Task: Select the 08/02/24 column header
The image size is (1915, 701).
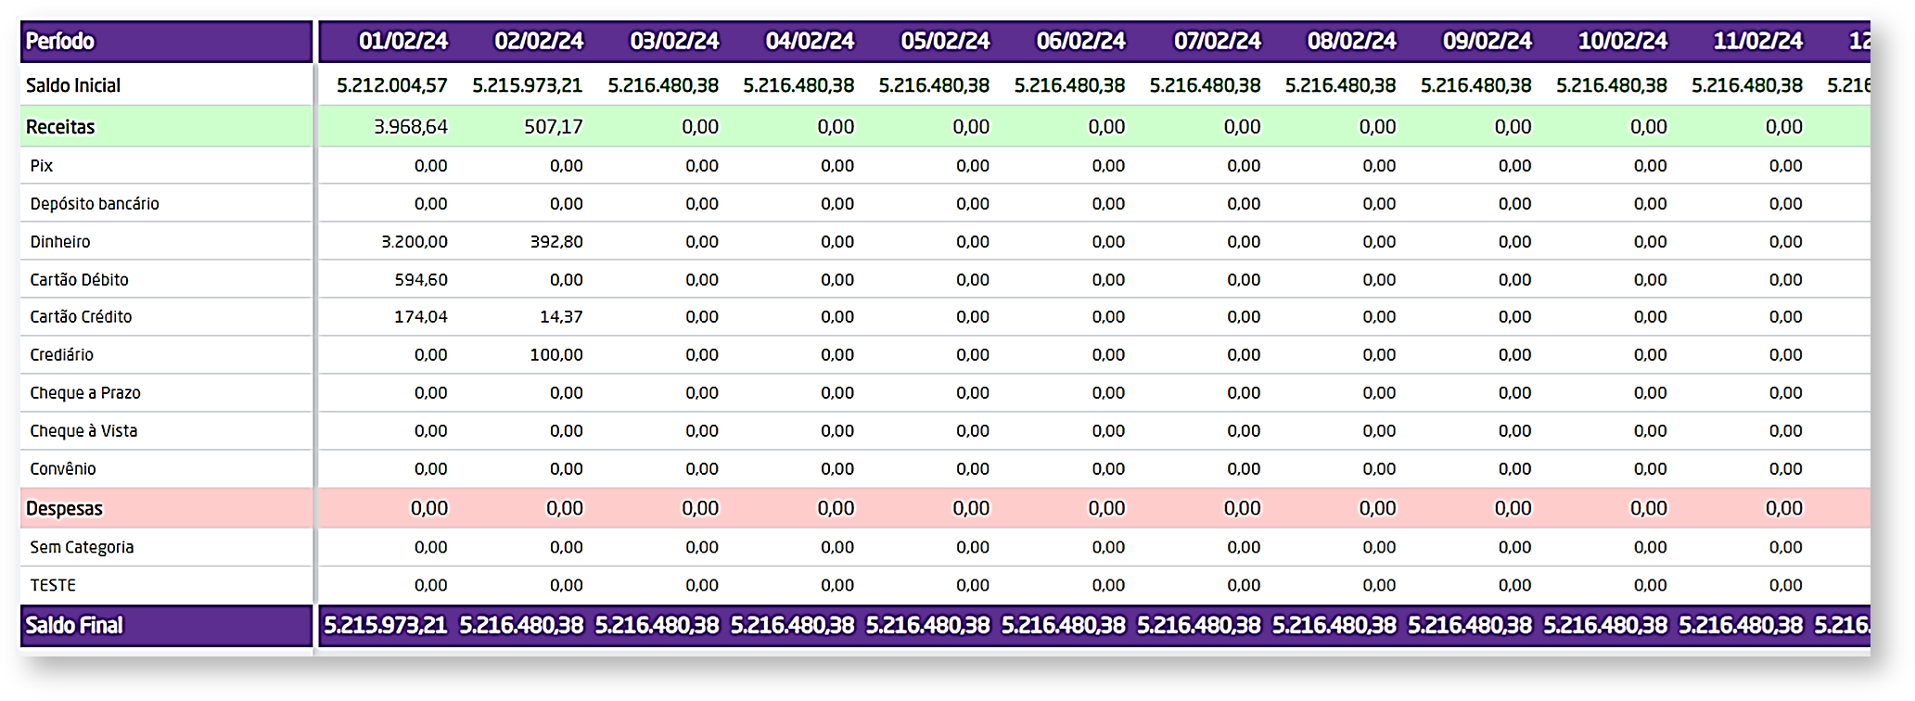Action: click(x=1351, y=42)
